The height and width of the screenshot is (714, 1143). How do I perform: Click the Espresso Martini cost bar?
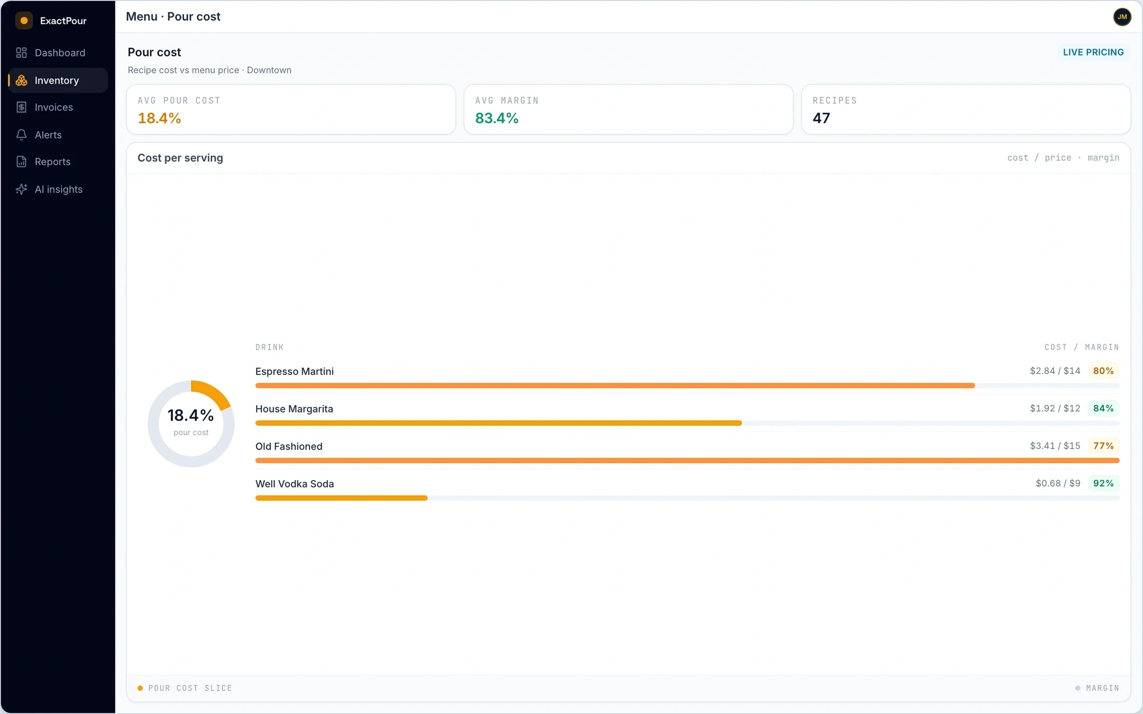(687, 386)
